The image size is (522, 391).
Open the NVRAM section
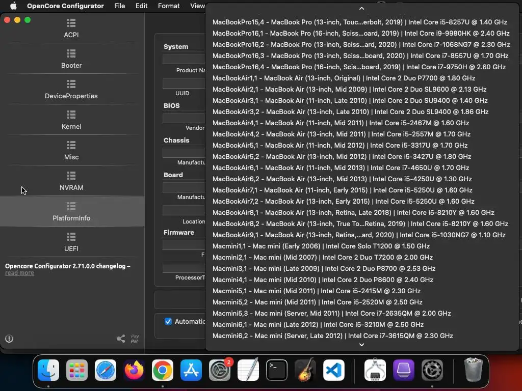71,181
